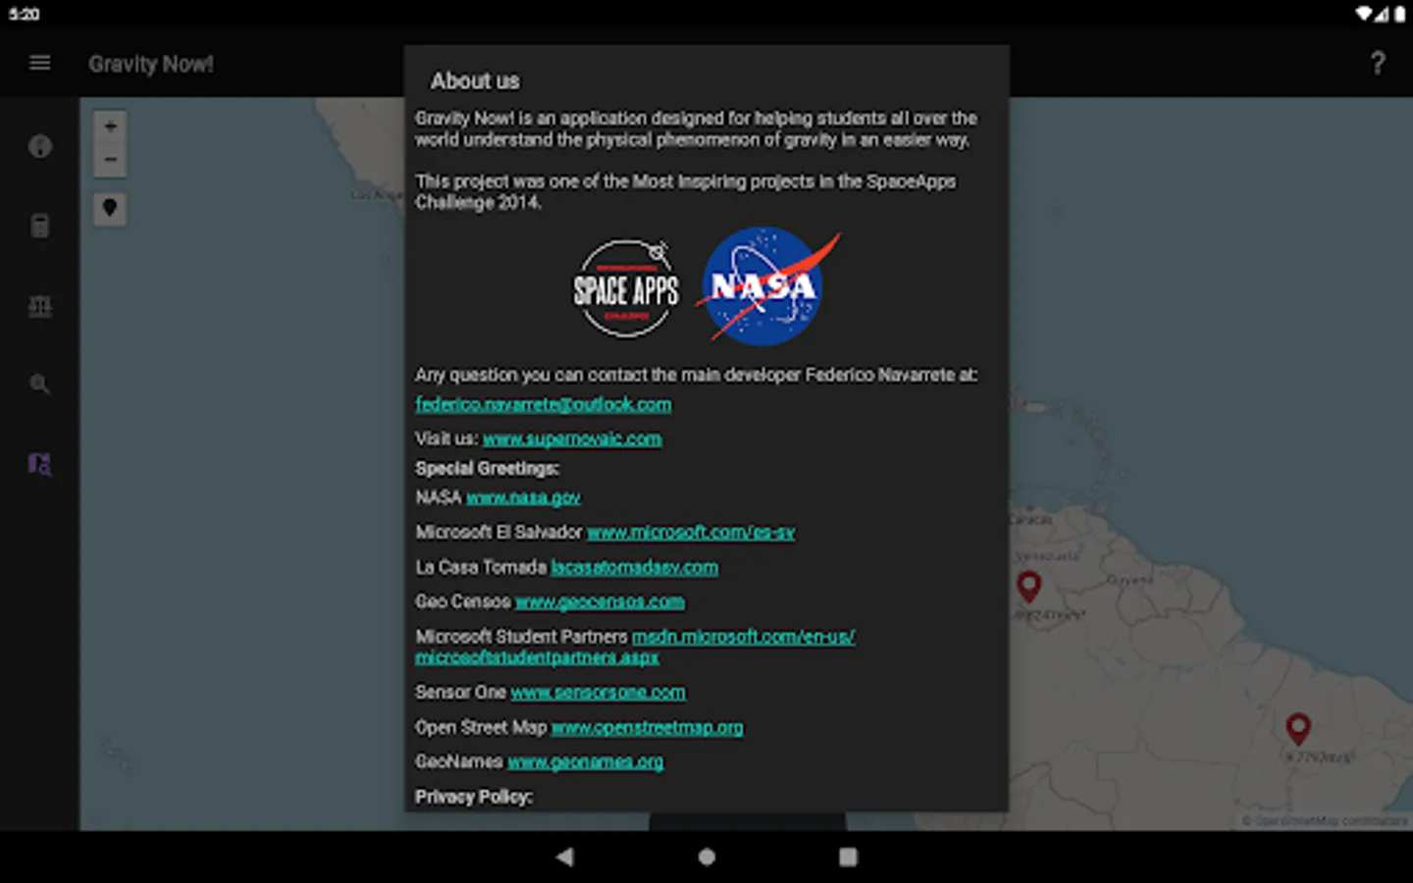Click the 'Any question you can contact' sentence
This screenshot has height=883, width=1413.
(696, 375)
